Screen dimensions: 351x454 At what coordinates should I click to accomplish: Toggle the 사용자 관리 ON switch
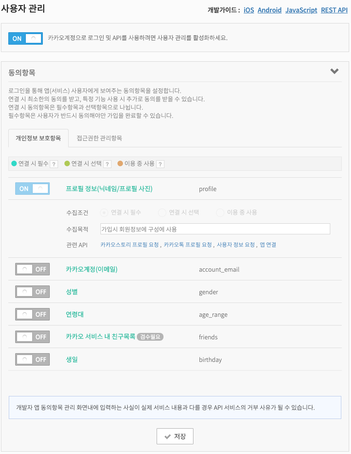(x=25, y=39)
